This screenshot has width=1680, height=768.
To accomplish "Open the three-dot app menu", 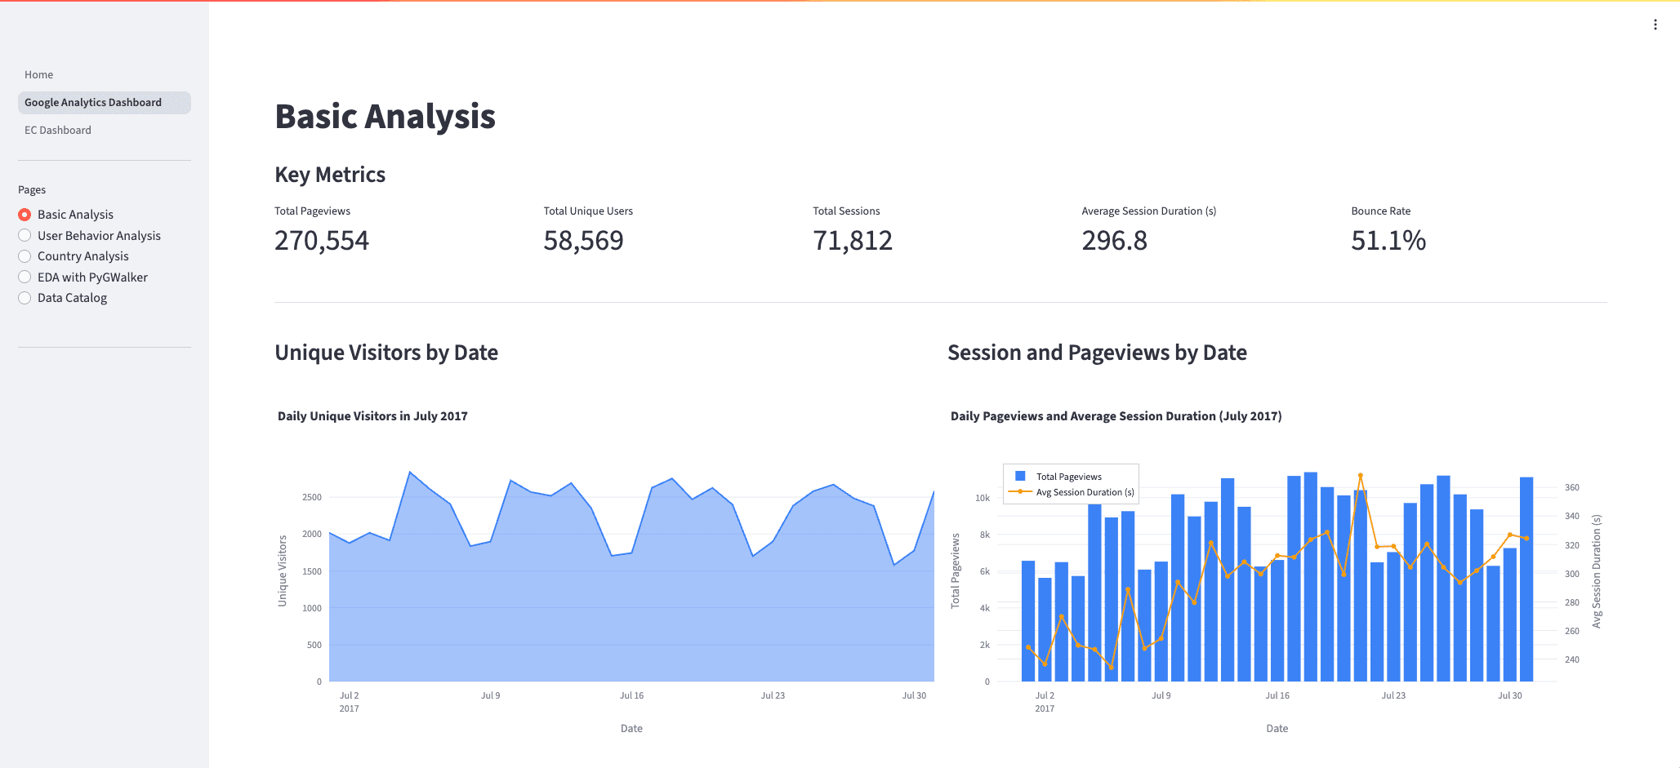I will 1655,24.
